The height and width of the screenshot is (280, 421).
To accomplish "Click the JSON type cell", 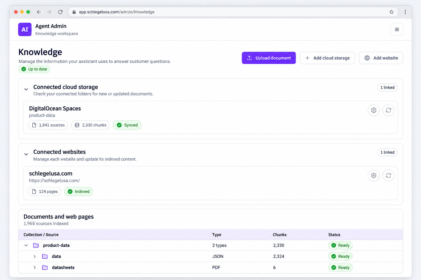I will coord(218,256).
